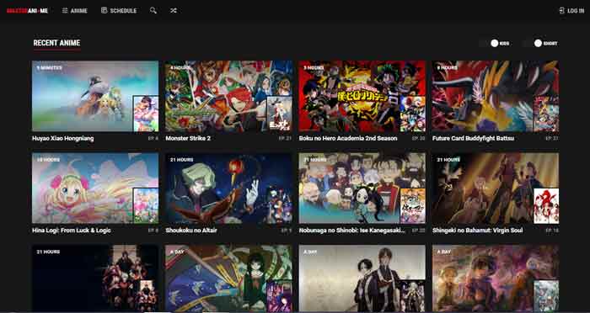
Task: Click the episode number beside Shingeki no Bahamut
Action: tap(552, 231)
